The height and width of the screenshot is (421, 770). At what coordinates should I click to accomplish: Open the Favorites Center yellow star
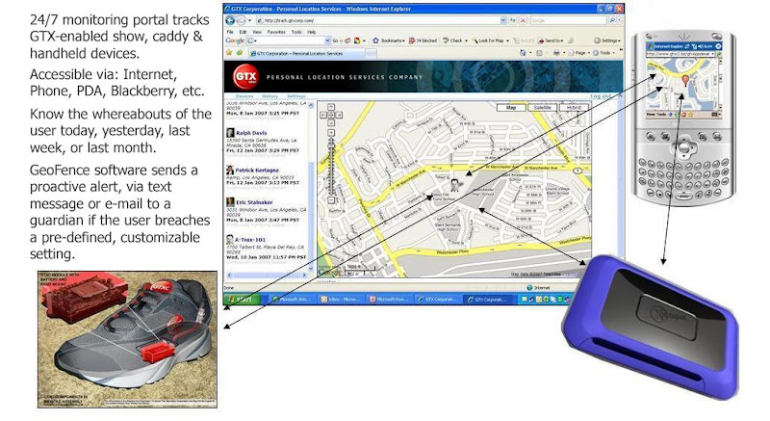pyautogui.click(x=229, y=53)
